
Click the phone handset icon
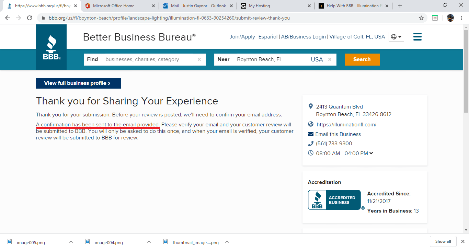pos(311,144)
